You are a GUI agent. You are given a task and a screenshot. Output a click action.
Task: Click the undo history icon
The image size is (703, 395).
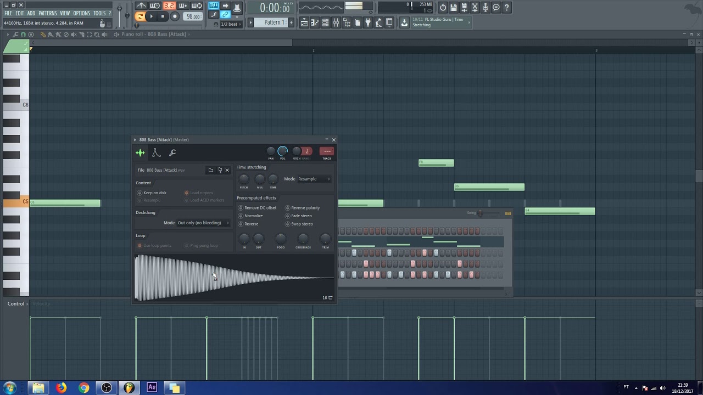(x=443, y=8)
